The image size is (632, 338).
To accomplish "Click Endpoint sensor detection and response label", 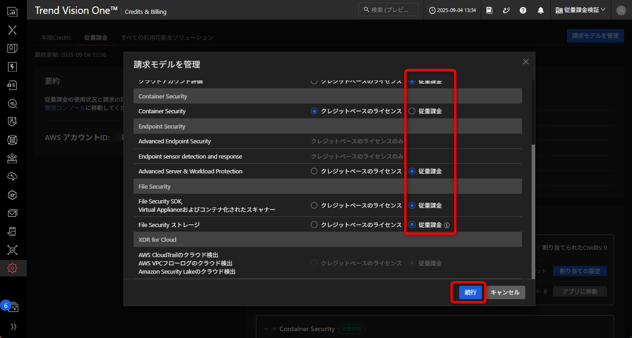I will [190, 157].
